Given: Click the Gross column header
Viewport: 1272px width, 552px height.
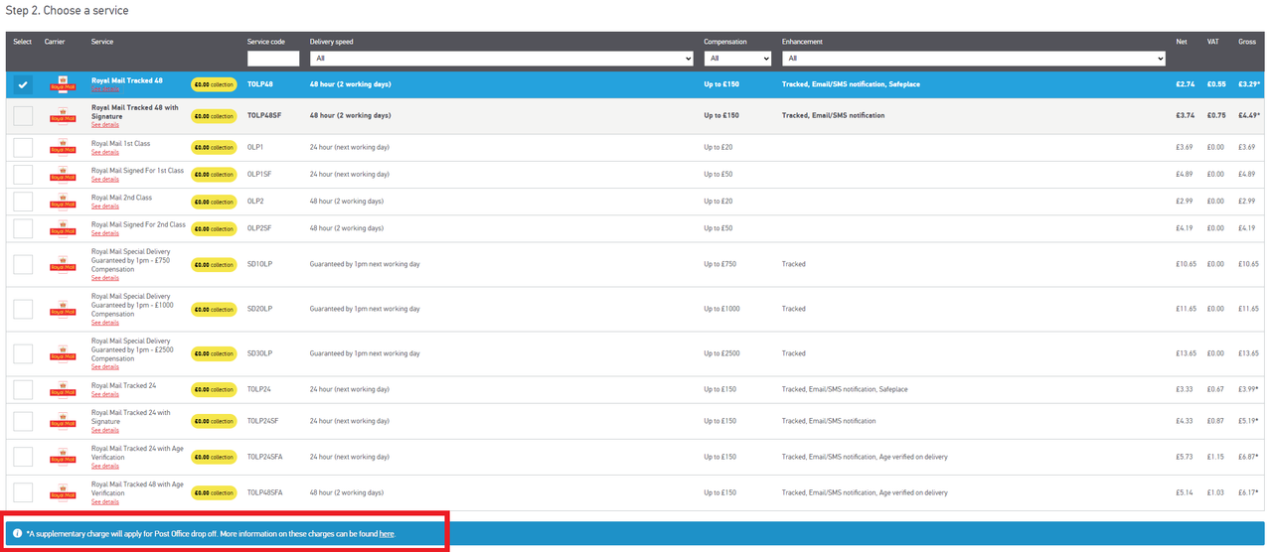Looking at the screenshot, I should click(1247, 42).
